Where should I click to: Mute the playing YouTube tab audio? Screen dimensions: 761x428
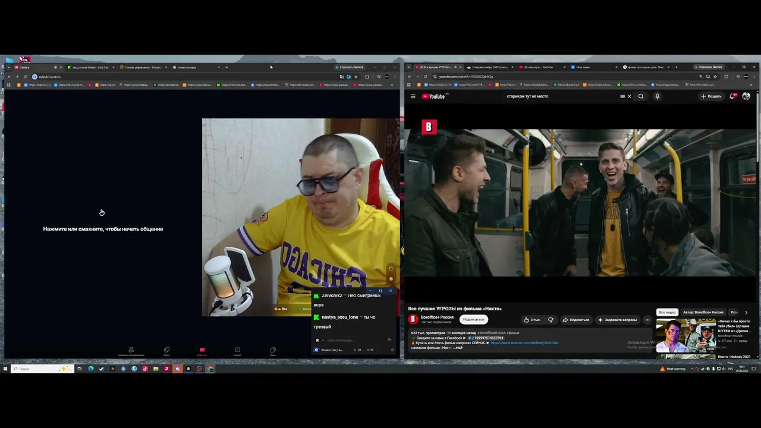click(x=455, y=67)
